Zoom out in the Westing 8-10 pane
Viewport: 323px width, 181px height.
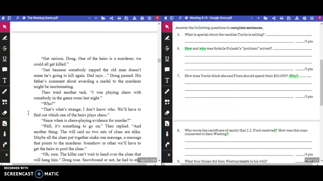[252, 18]
